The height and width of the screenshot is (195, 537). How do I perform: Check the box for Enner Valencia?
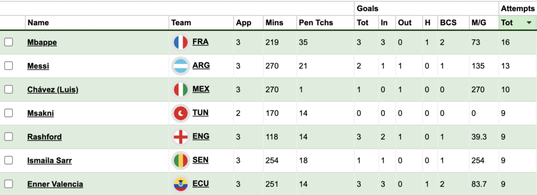[8, 184]
